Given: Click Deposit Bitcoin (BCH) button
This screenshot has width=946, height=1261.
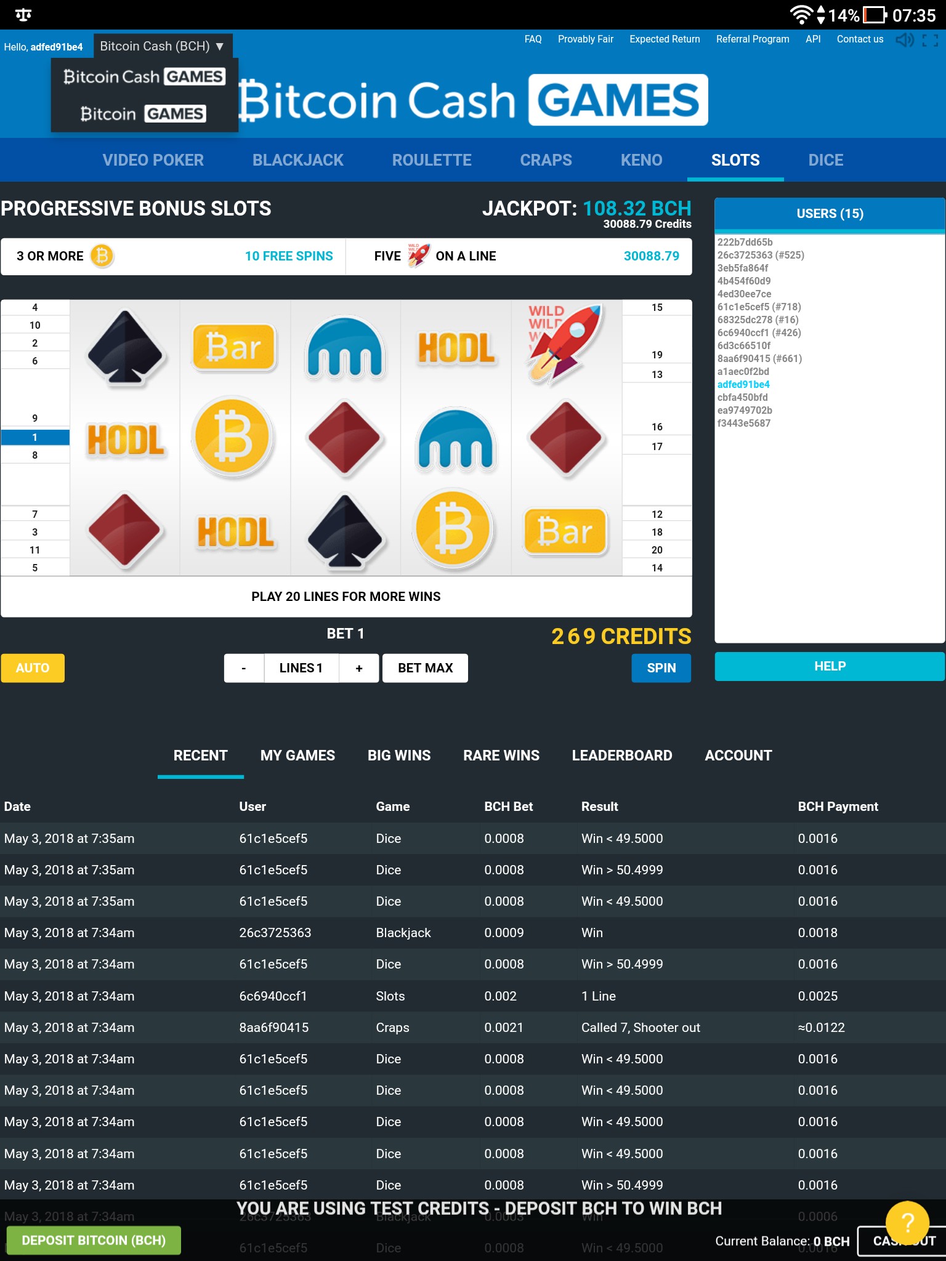Looking at the screenshot, I should 94,1240.
